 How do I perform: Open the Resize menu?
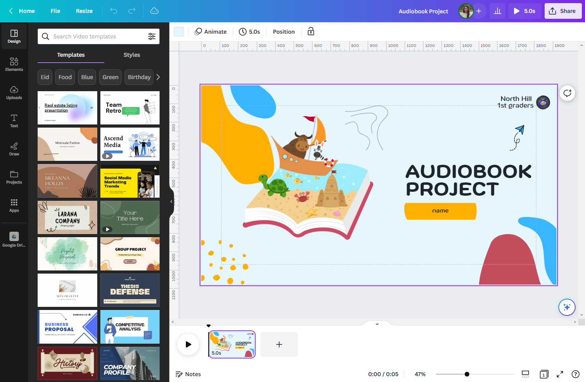(x=84, y=11)
